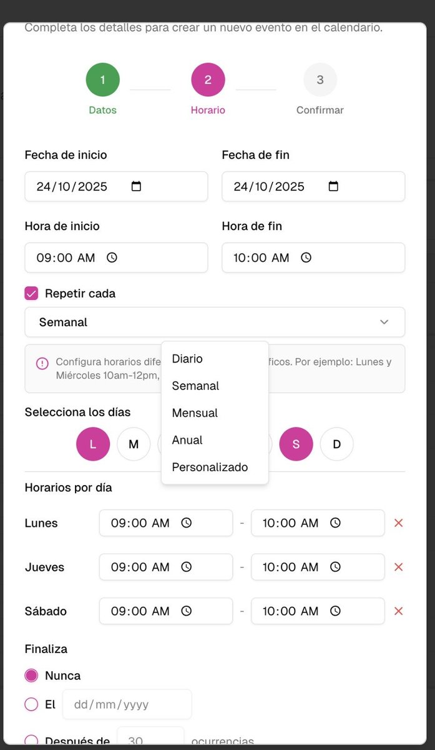Open calendar picker in Fecha de fin
The image size is (435, 750).
click(333, 186)
